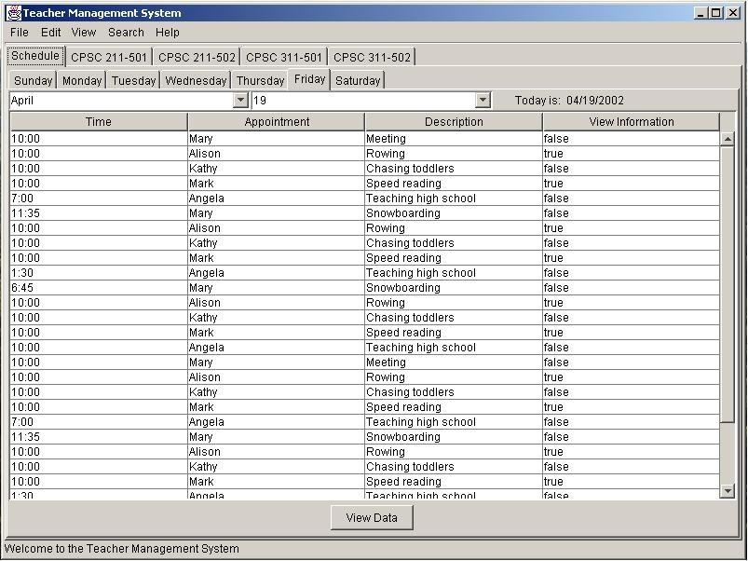Open the Saturday schedule tab
Viewport: 748px width, 561px height.
click(x=358, y=80)
